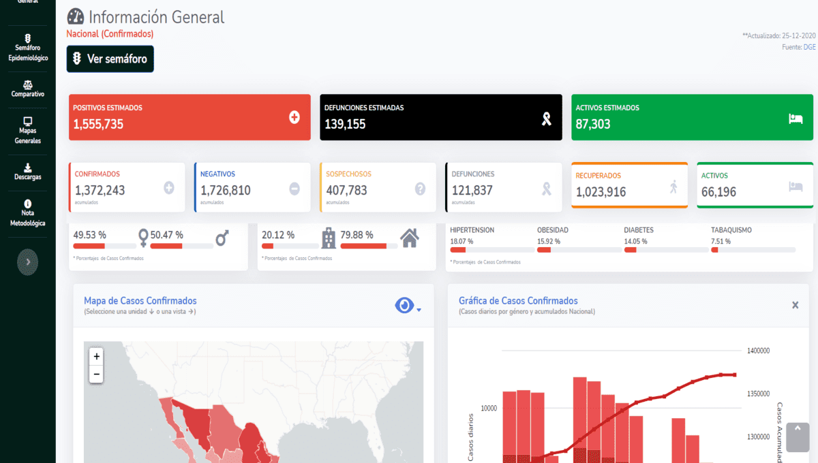
Task: Zoom out on the map
Action: click(96, 374)
